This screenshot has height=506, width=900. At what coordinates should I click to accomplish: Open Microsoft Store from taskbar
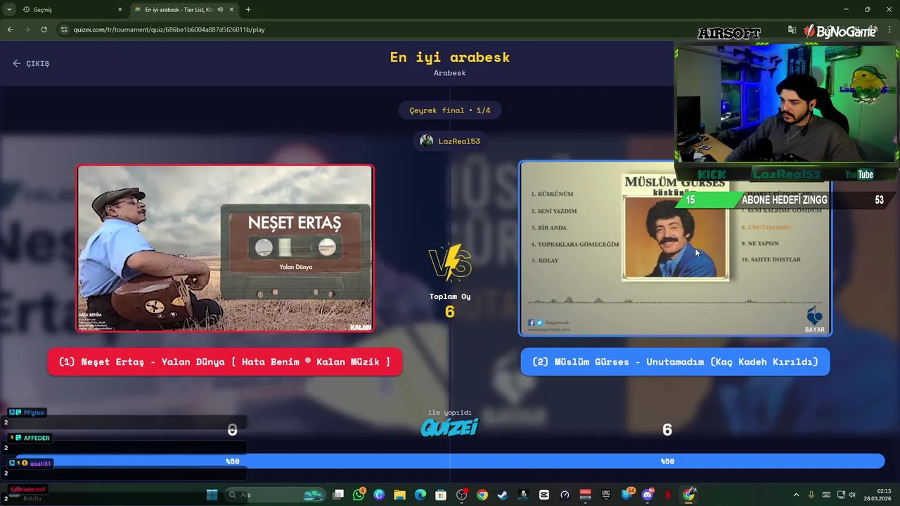tap(441, 495)
